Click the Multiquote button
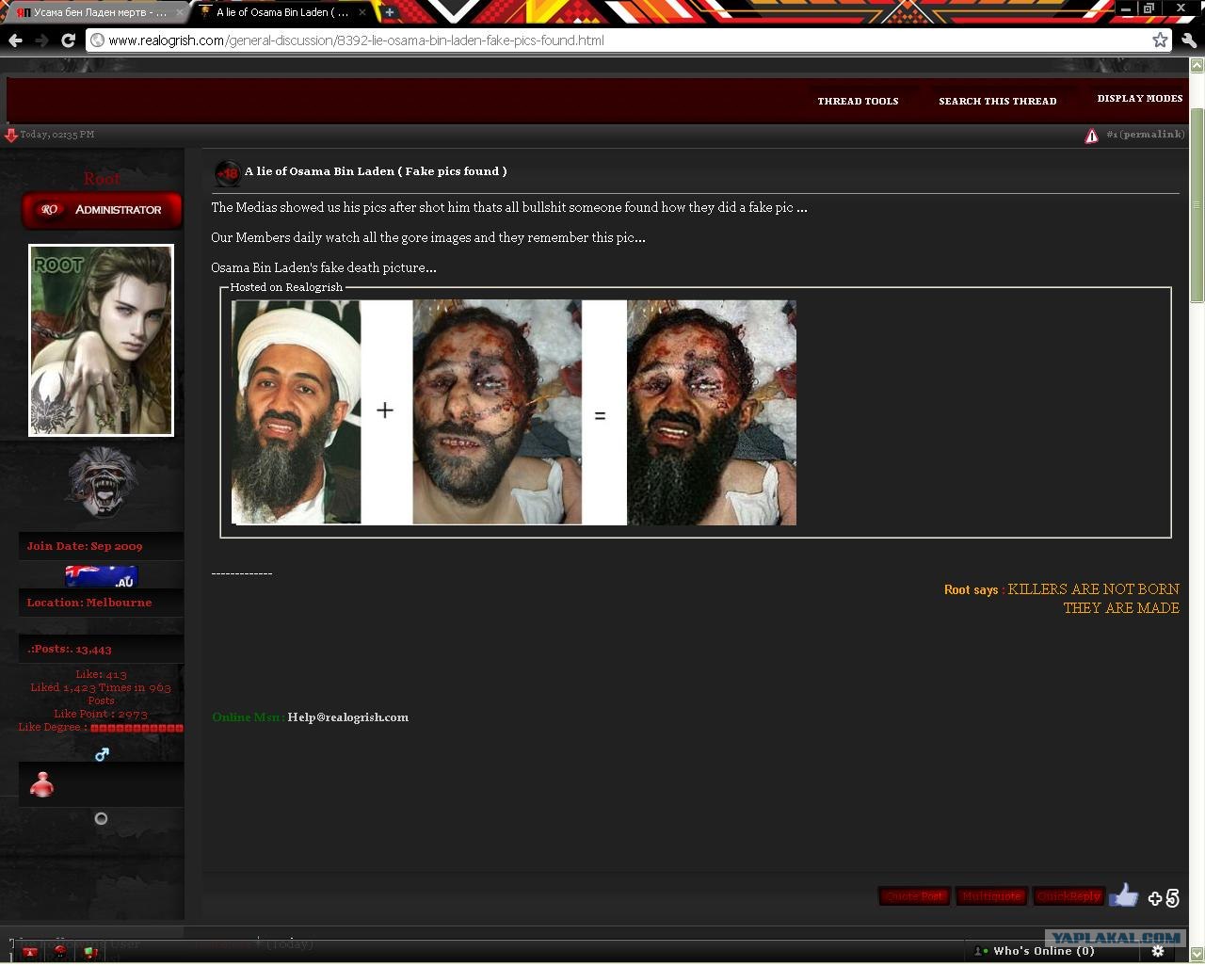This screenshot has width=1205, height=966. pyautogui.click(x=991, y=896)
